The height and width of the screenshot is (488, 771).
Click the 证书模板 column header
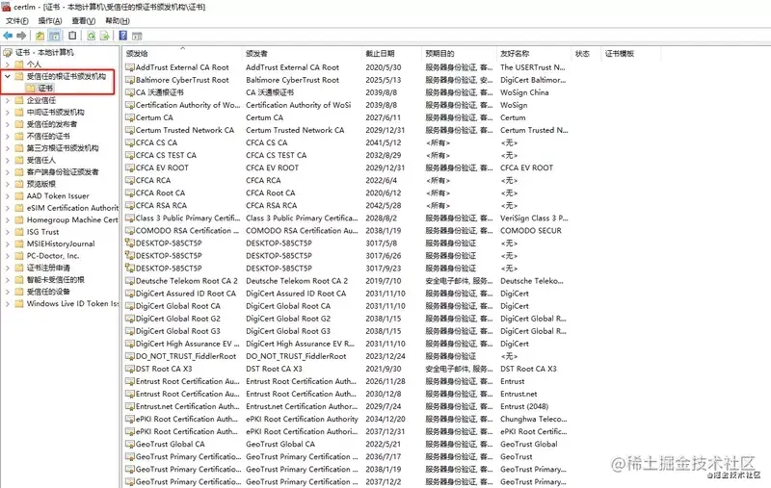(631, 53)
